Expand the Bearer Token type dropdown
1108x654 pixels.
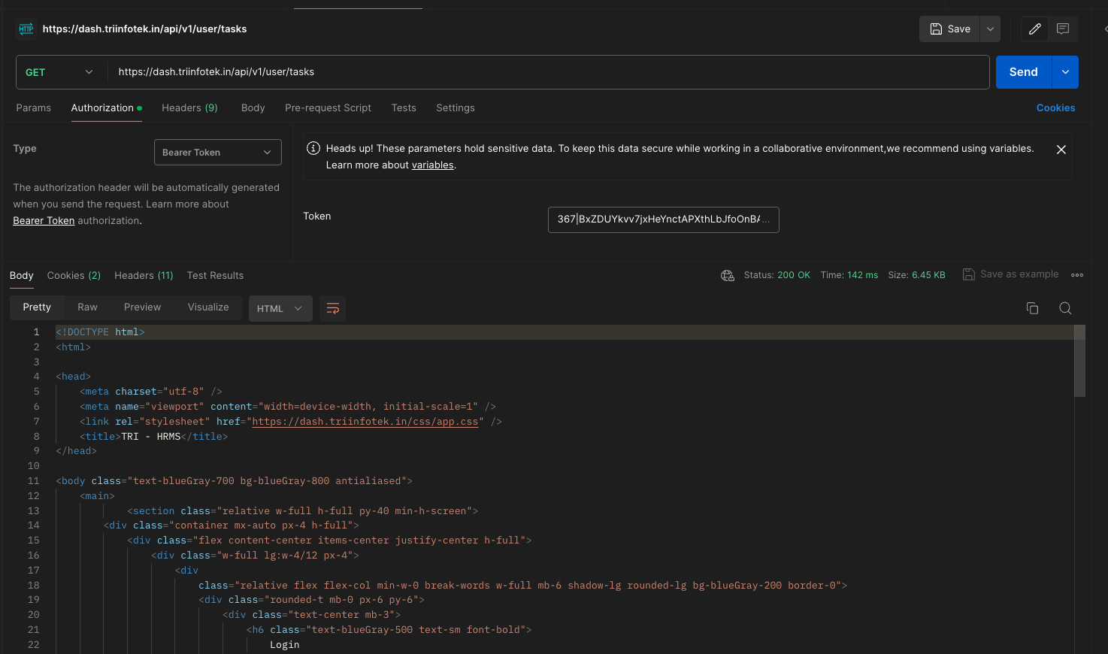coord(217,152)
